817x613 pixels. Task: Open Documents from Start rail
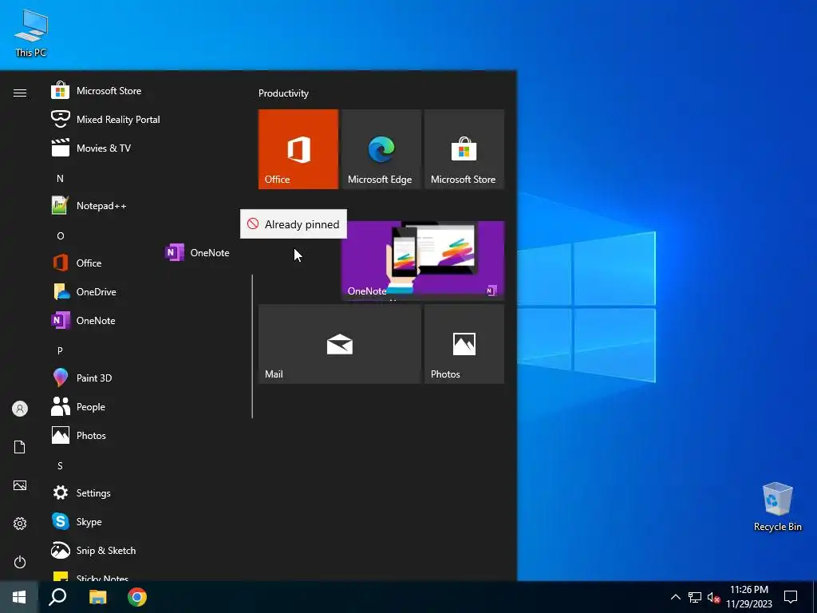click(20, 447)
